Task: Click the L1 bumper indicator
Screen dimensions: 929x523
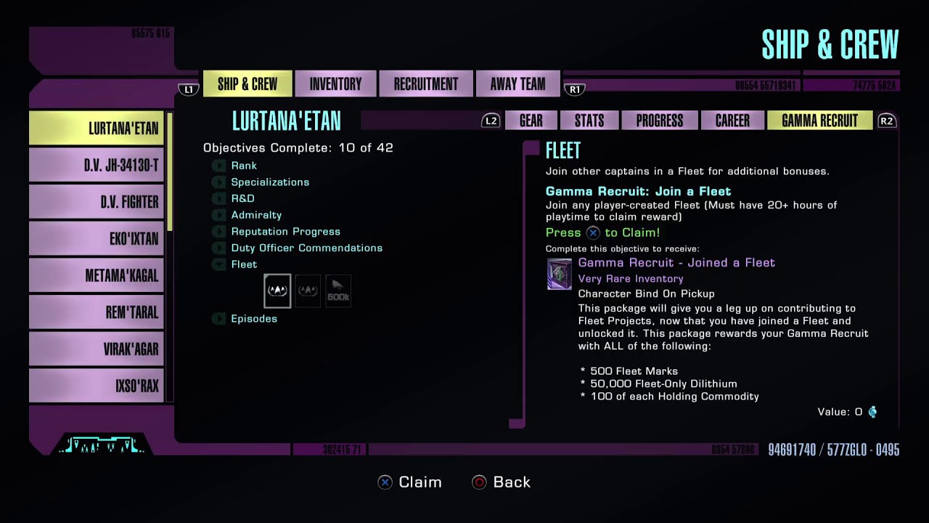Action: tap(189, 89)
